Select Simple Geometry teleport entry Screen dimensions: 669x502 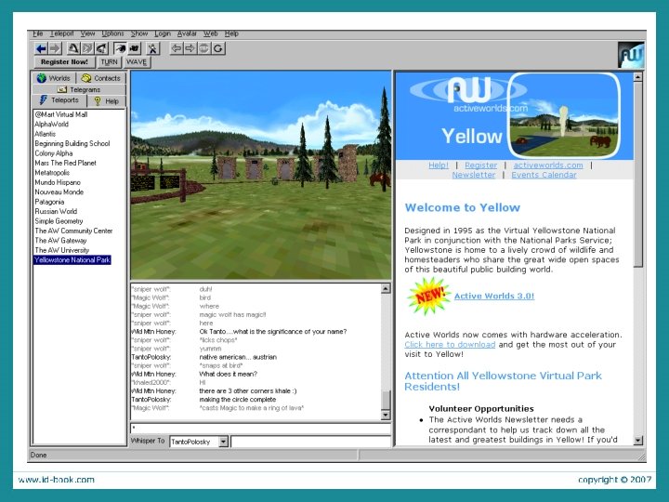[59, 221]
